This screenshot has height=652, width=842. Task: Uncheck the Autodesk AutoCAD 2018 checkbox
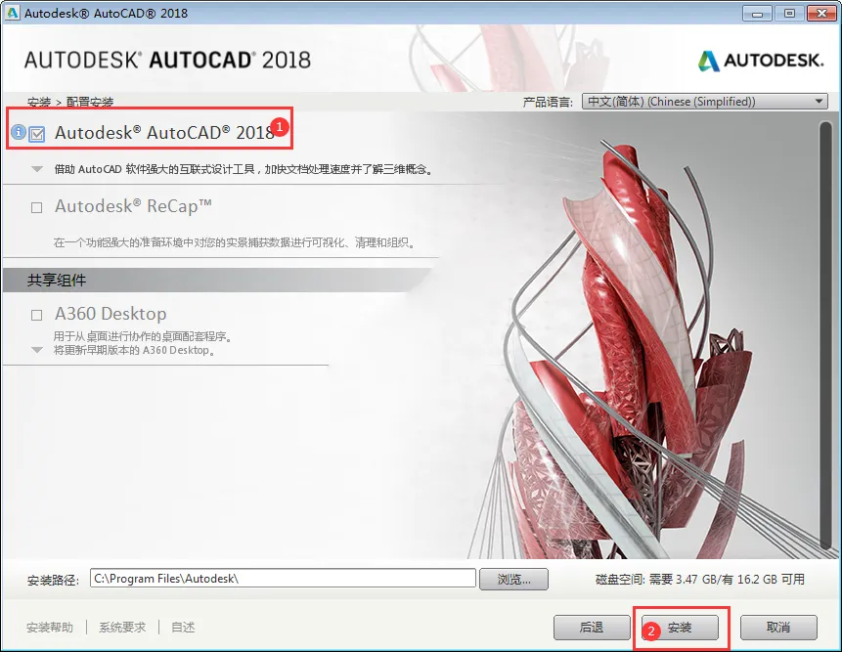coord(37,134)
